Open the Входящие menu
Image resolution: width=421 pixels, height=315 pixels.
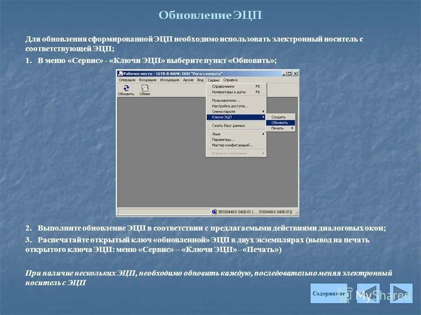point(148,80)
